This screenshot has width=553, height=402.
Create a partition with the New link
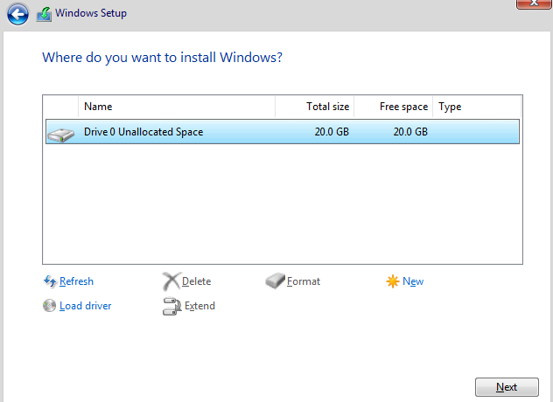coord(413,281)
